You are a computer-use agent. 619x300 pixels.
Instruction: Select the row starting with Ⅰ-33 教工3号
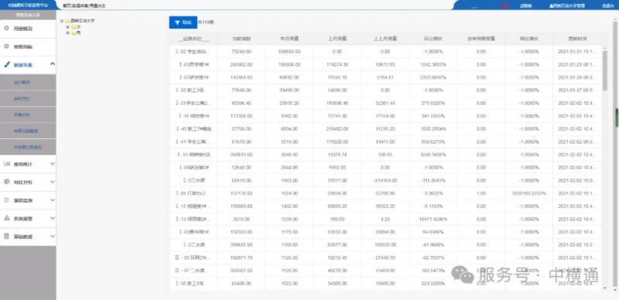[385, 90]
